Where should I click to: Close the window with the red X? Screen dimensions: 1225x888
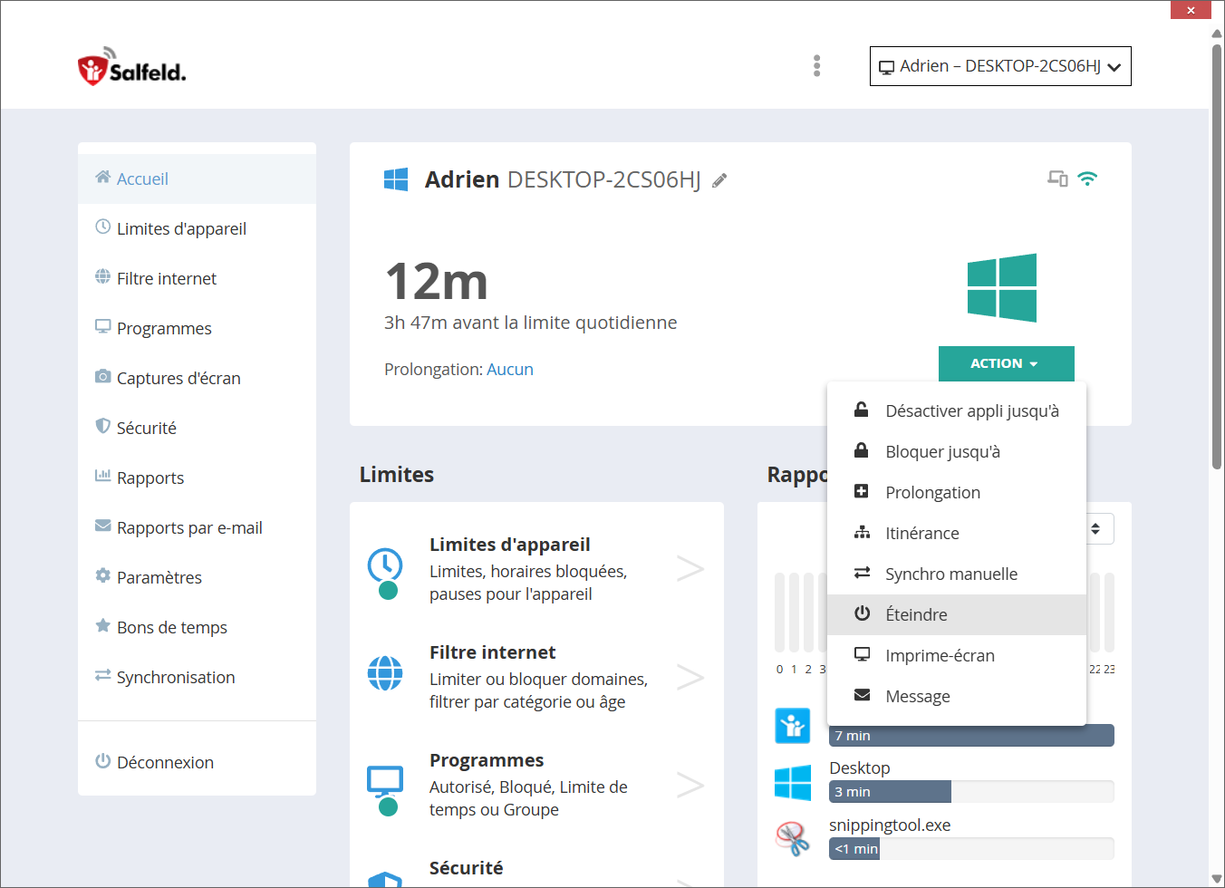pyautogui.click(x=1191, y=10)
